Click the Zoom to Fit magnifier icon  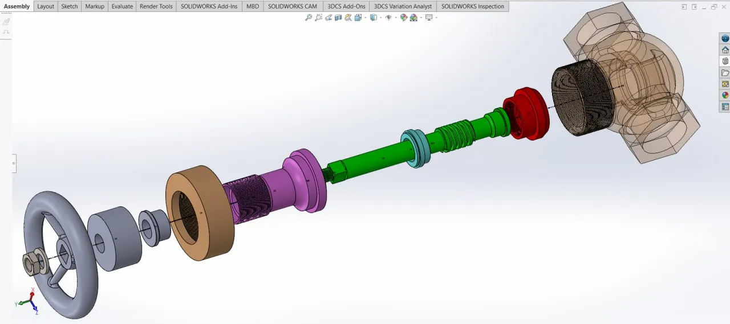click(309, 18)
